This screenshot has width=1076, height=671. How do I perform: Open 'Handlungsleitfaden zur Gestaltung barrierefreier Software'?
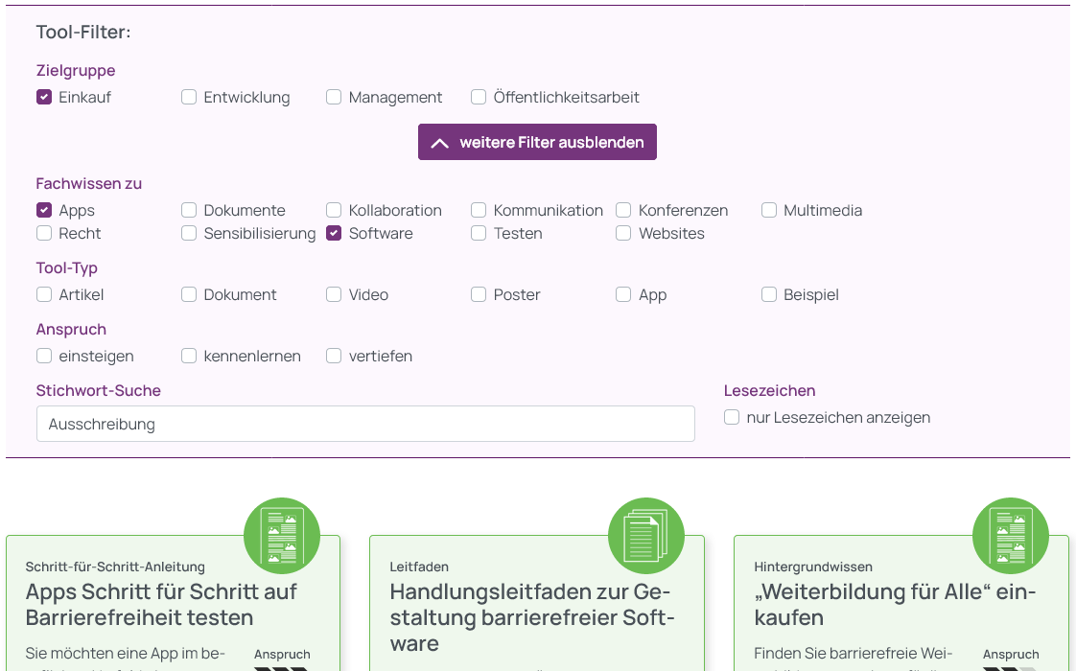click(x=532, y=617)
